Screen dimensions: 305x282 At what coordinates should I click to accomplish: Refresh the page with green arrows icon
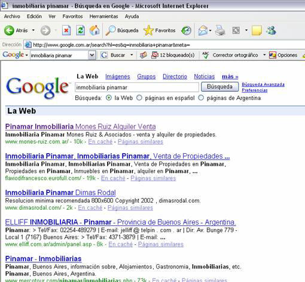pos(81,30)
